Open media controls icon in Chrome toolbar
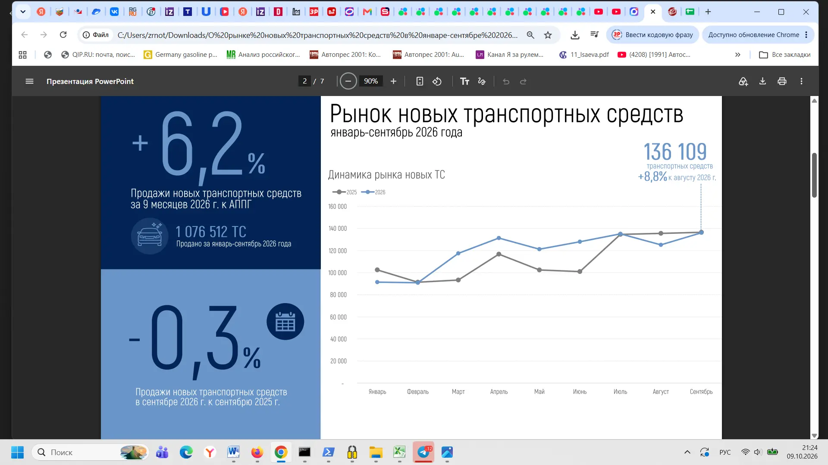The height and width of the screenshot is (465, 828). click(x=595, y=35)
